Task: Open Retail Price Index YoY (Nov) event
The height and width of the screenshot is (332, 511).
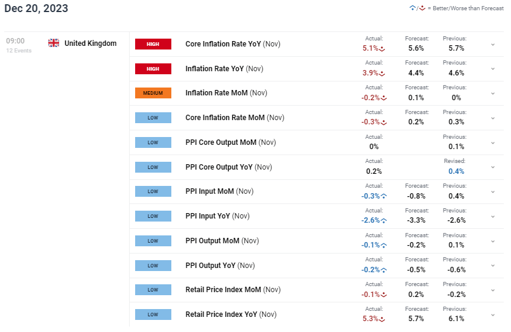Action: 231,314
